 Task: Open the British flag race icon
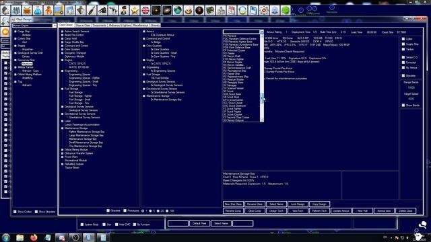(145, 11)
